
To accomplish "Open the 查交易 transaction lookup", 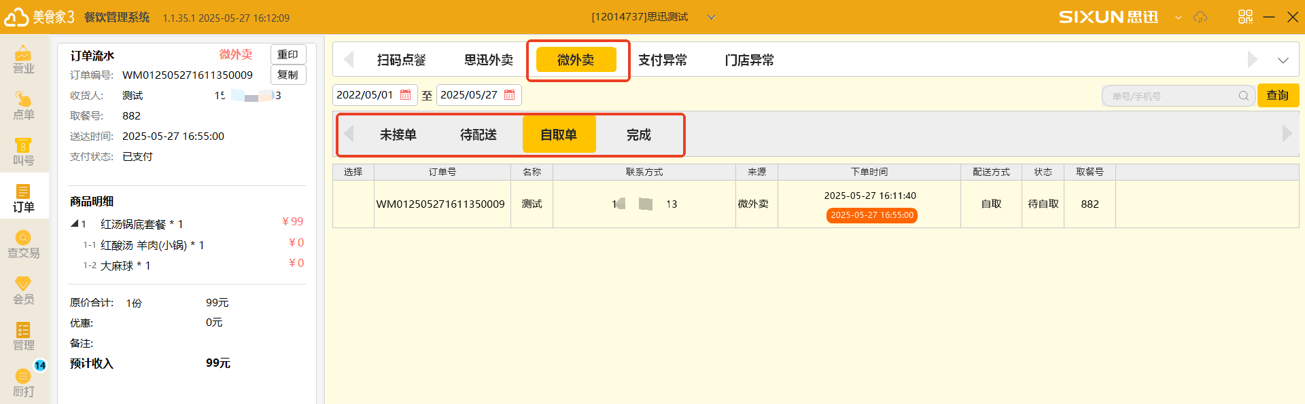I will click(x=24, y=244).
